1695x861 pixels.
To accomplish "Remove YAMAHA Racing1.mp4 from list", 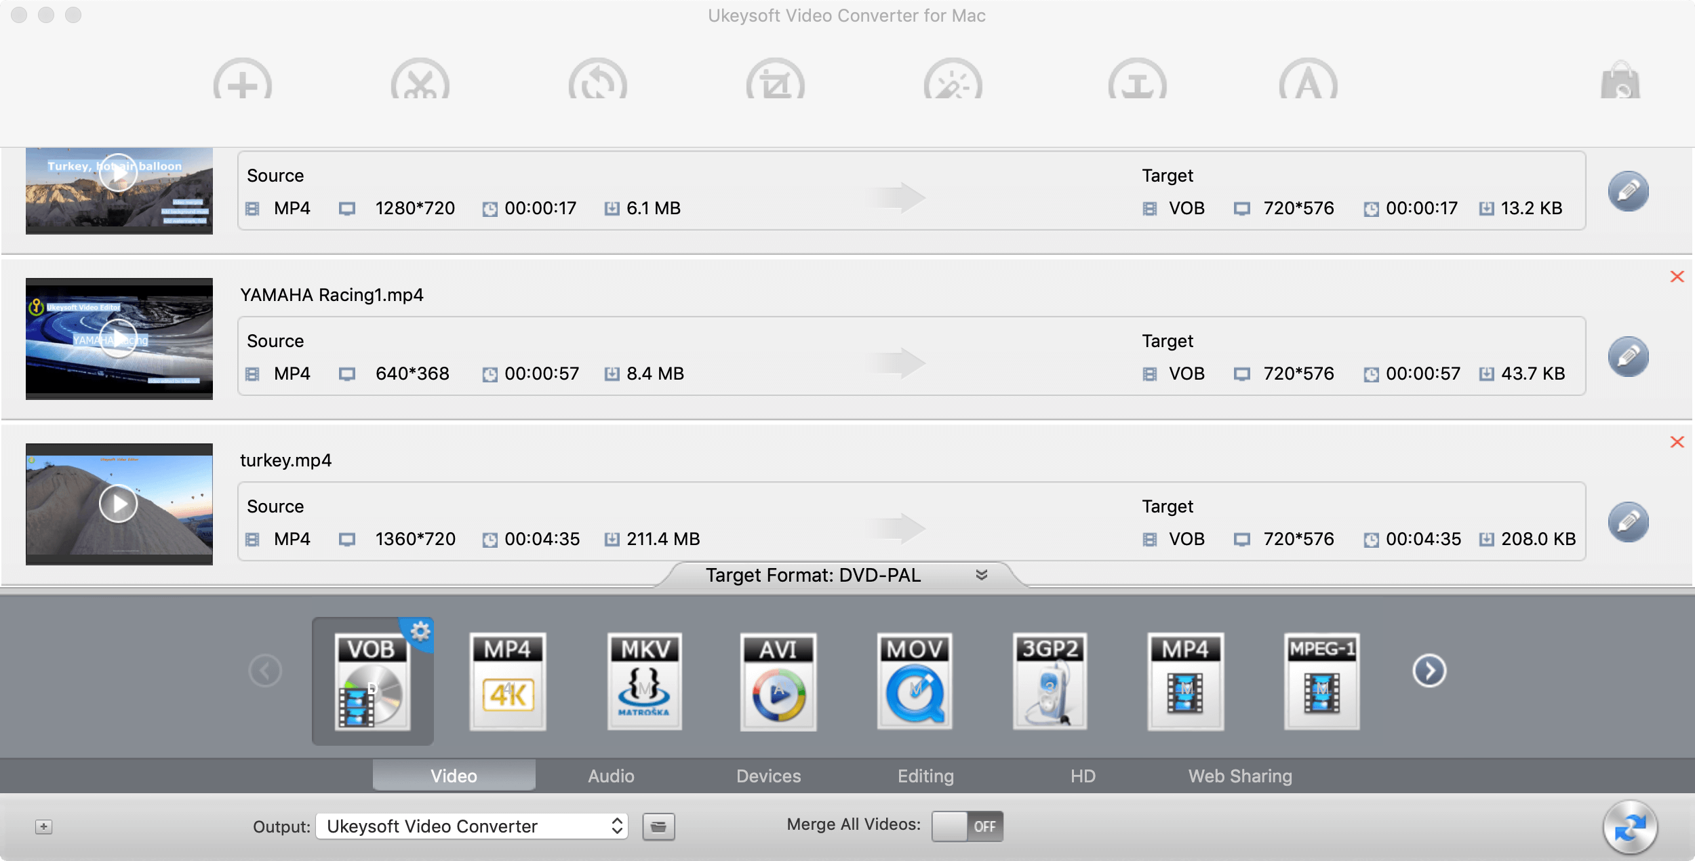I will click(x=1676, y=276).
